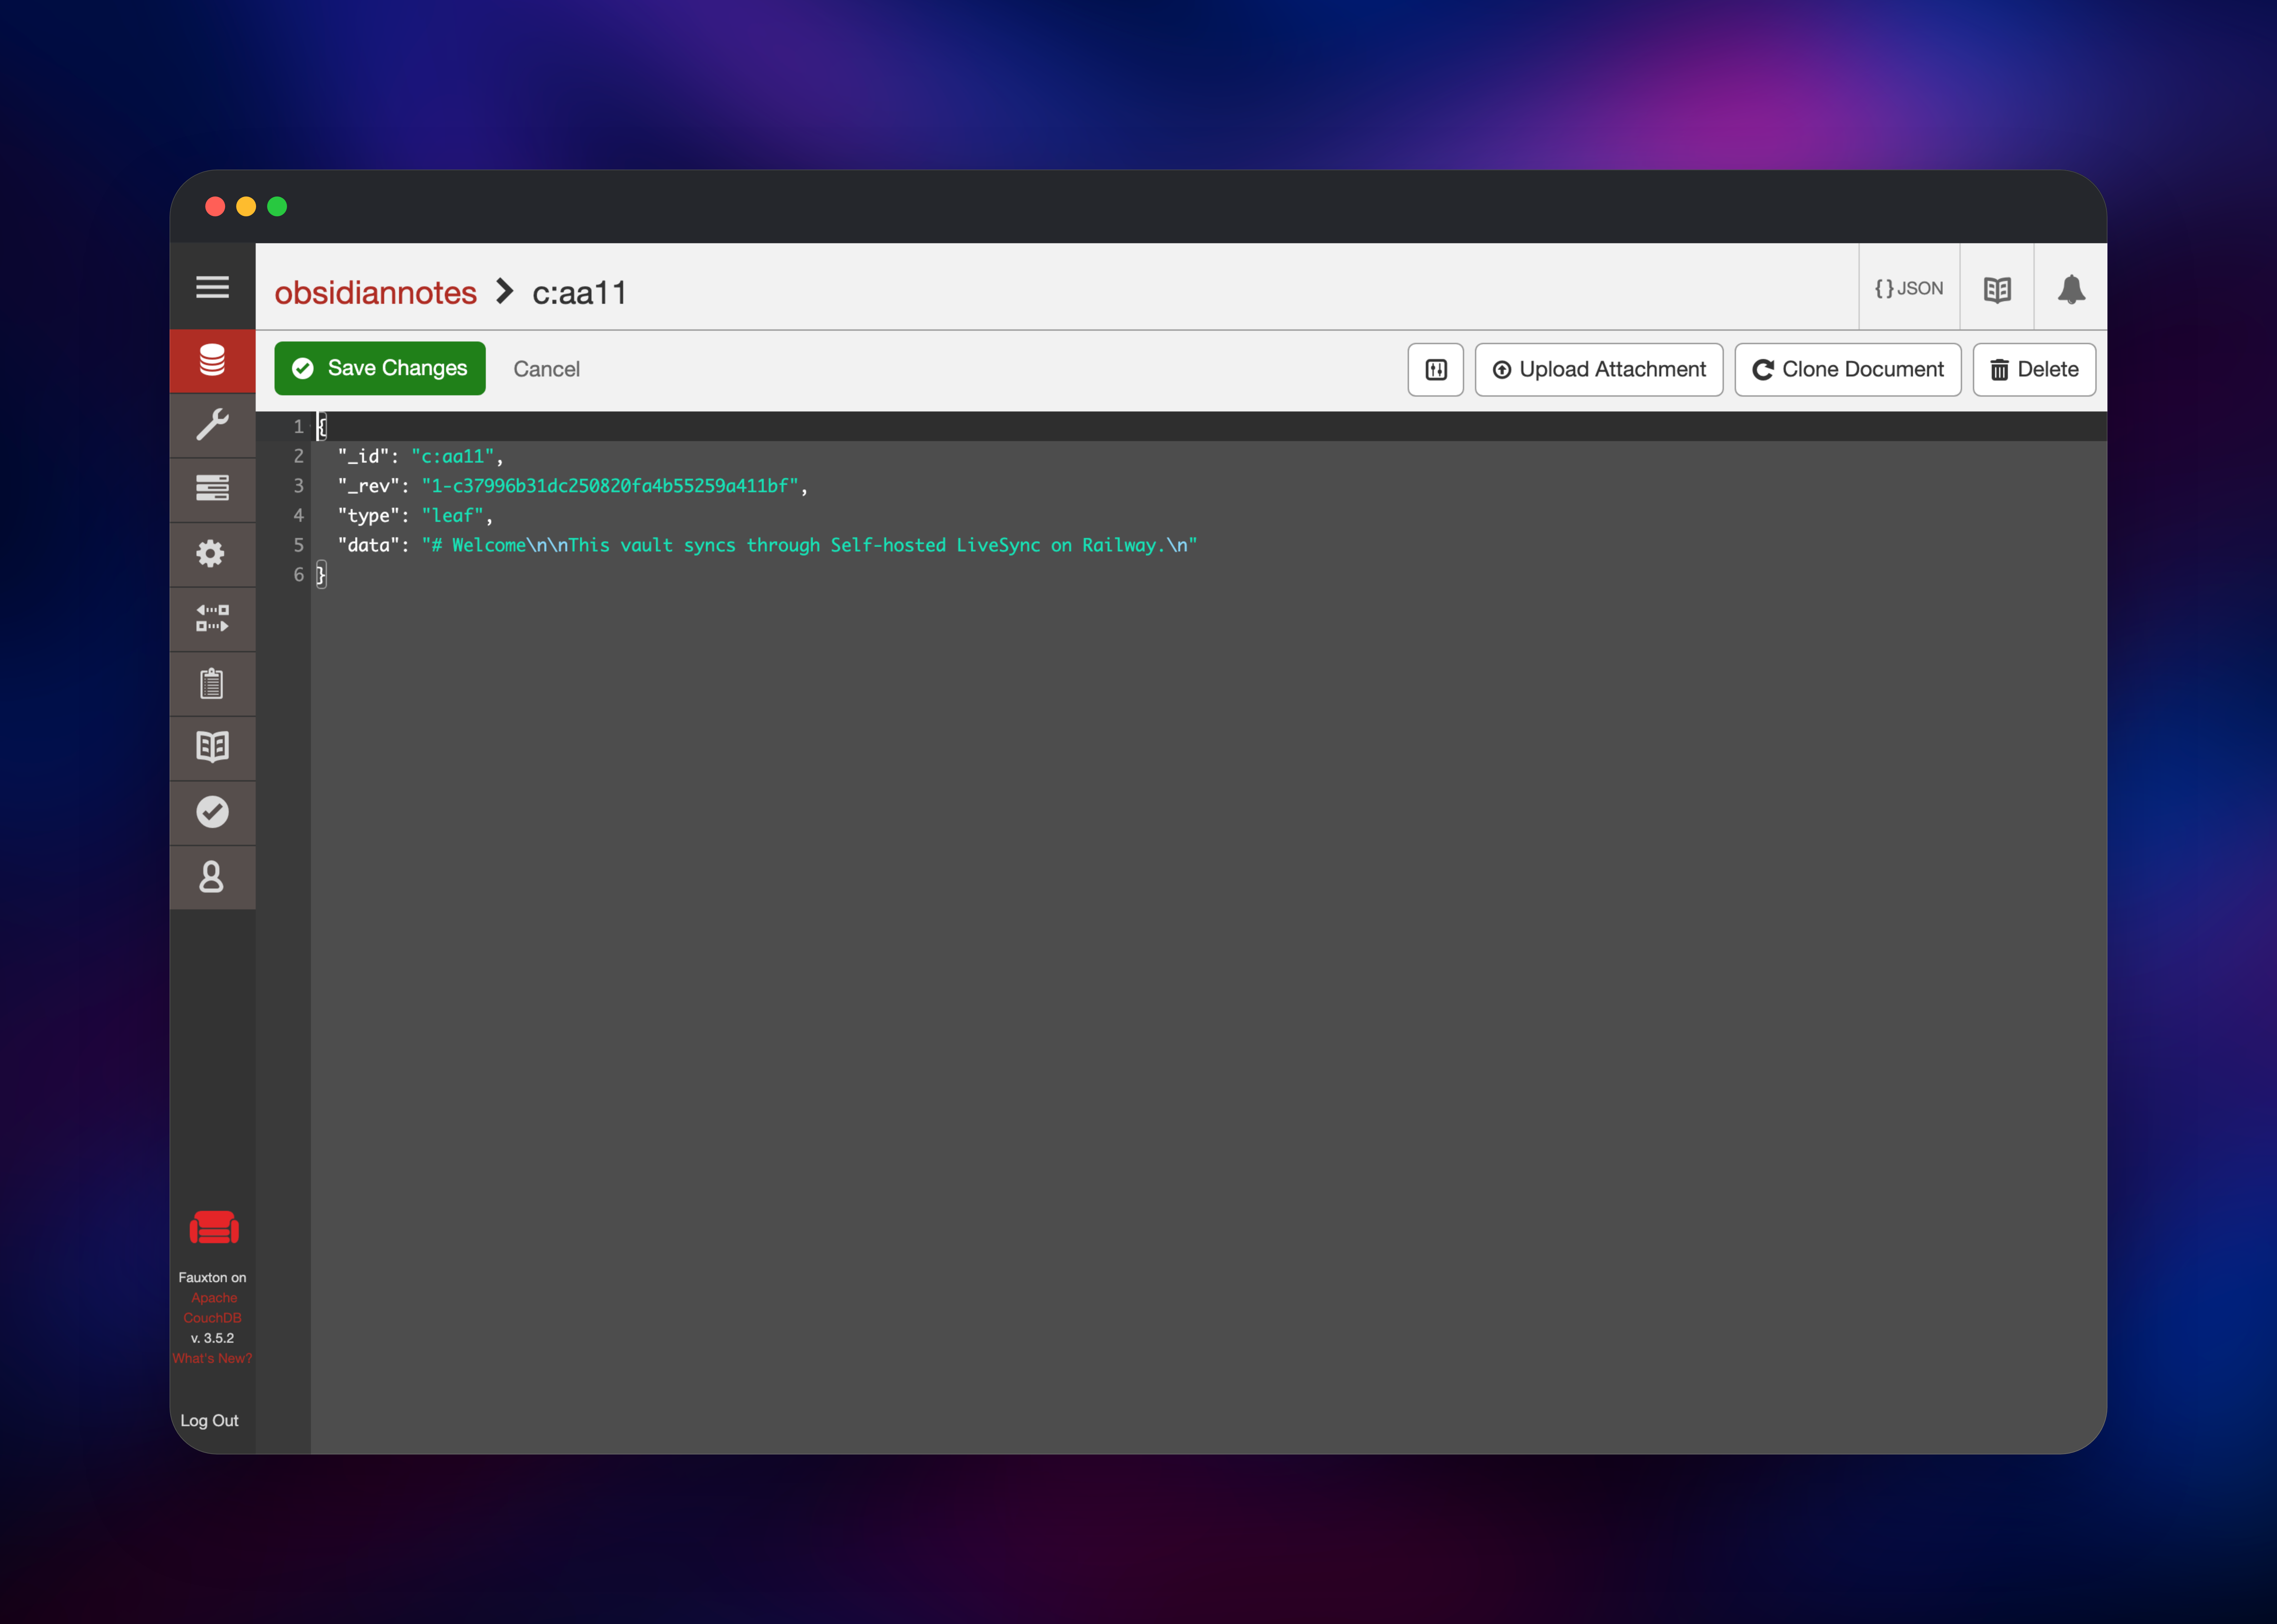Screen dimensions: 2277x1624
Task: Open the Verify checkmark sidebar icon
Action: tap(212, 812)
